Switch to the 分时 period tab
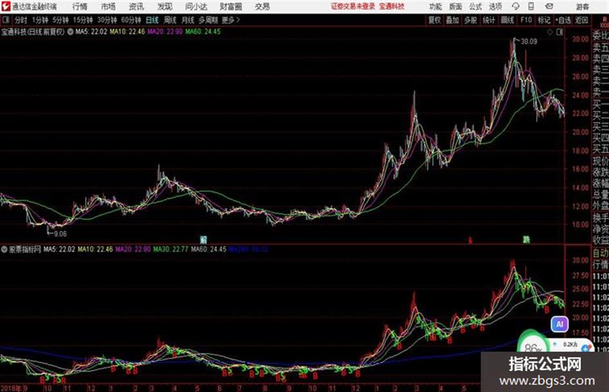The width and height of the screenshot is (609, 392). [21, 20]
